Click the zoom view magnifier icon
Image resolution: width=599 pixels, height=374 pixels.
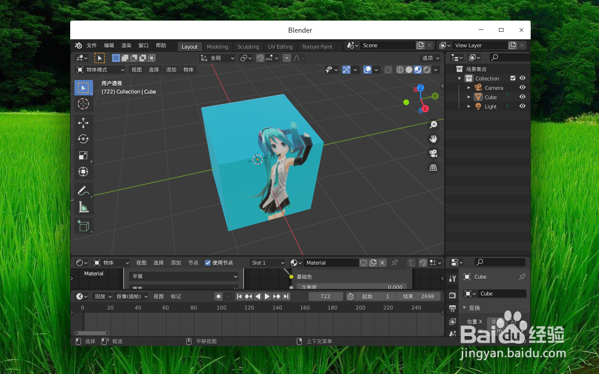coord(433,125)
